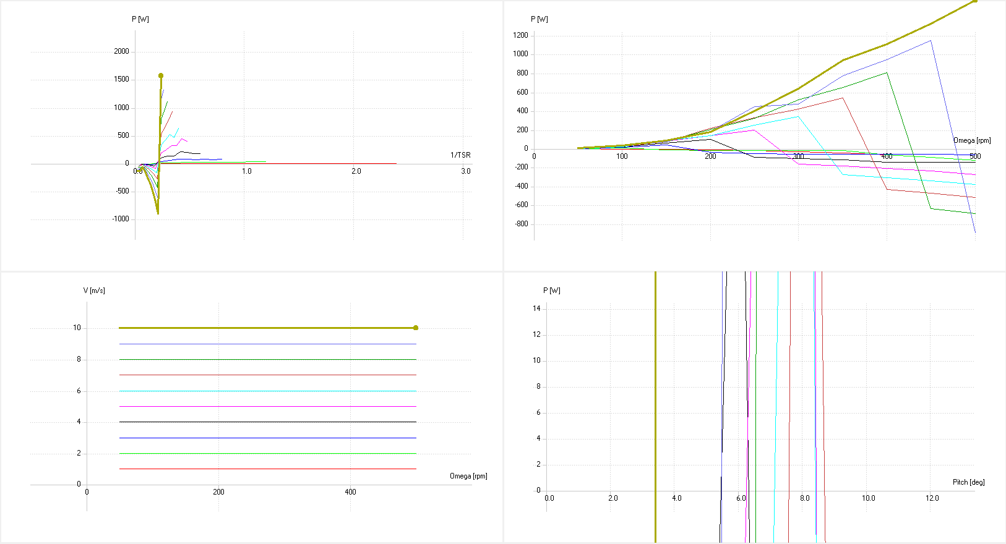This screenshot has width=1006, height=544.
Task: Click the 800 tick on the top-right power axis
Action: pyautogui.click(x=522, y=73)
